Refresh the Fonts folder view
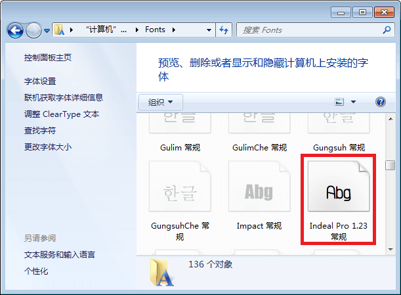 click(224, 30)
